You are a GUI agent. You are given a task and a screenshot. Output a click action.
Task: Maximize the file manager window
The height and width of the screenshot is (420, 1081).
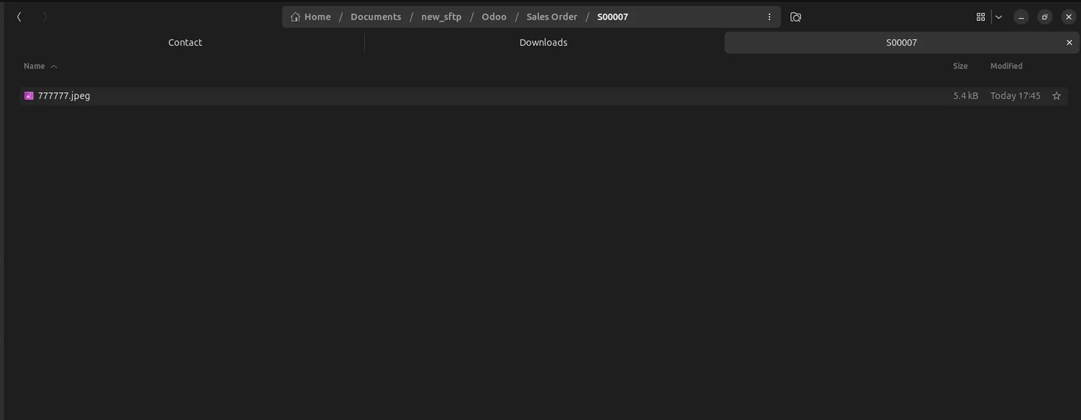click(1045, 16)
